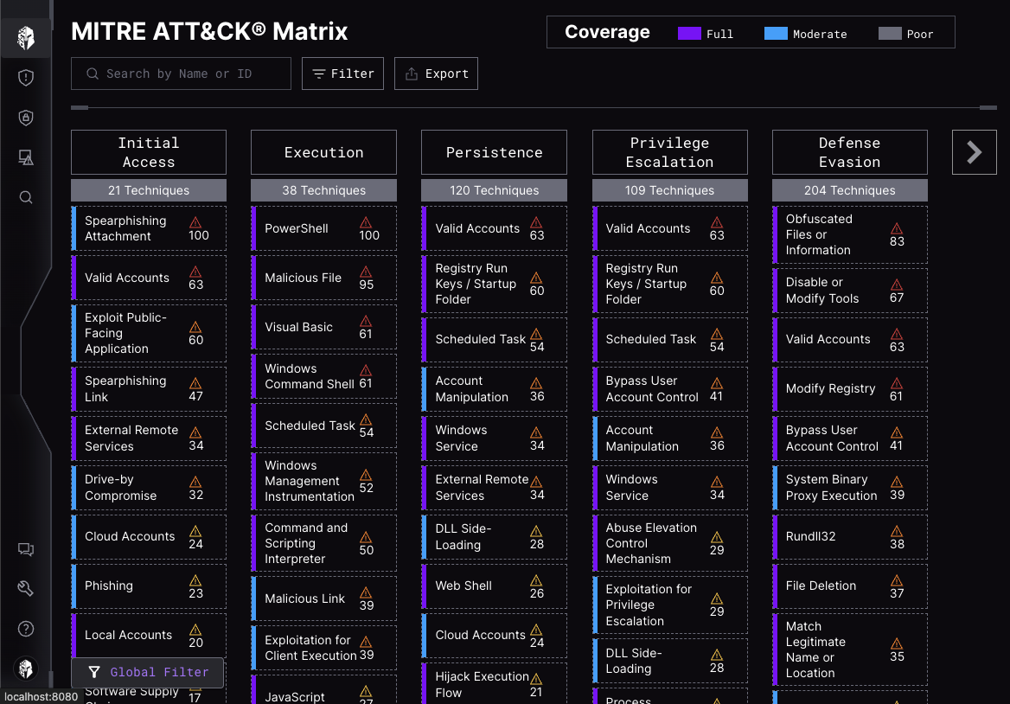
Task: Open the chat messages sidebar icon
Action: click(26, 549)
